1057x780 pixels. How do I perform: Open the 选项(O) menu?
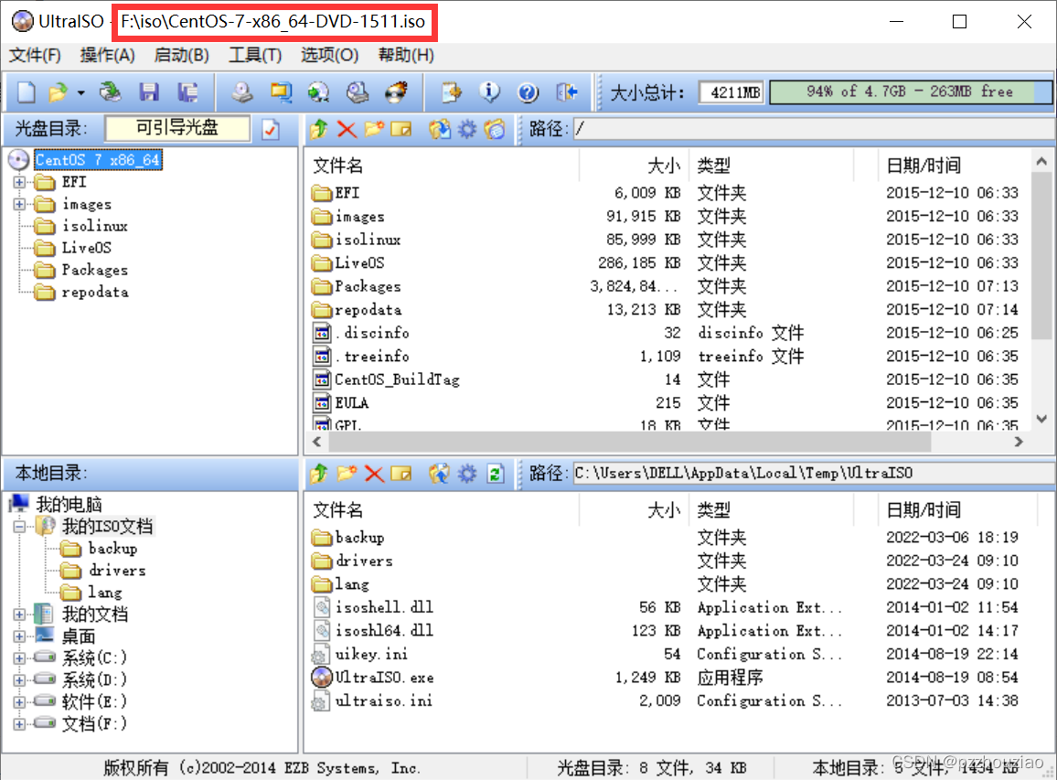click(x=330, y=55)
